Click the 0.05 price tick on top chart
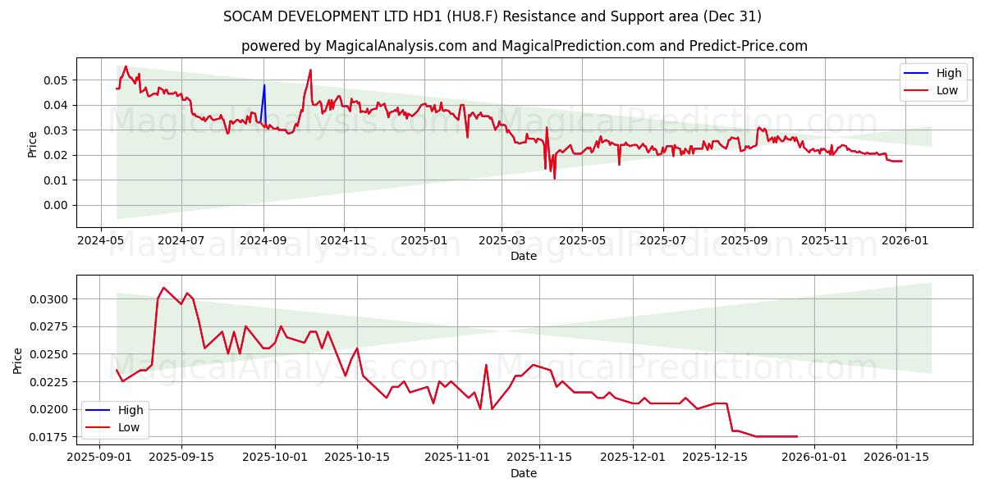 (57, 80)
